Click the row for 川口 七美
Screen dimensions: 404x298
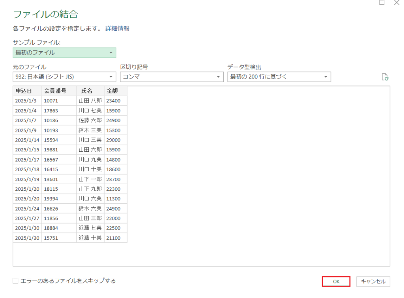(x=90, y=110)
